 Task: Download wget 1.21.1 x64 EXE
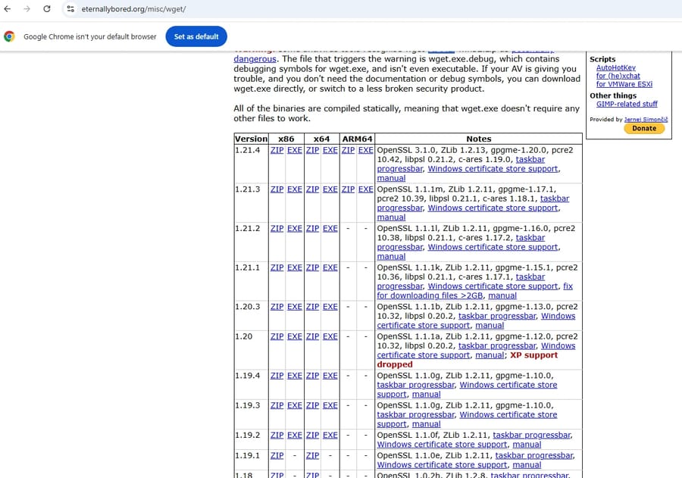(330, 267)
